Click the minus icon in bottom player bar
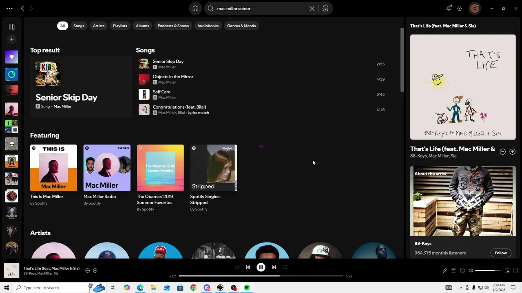The image size is (522, 293). [87, 271]
